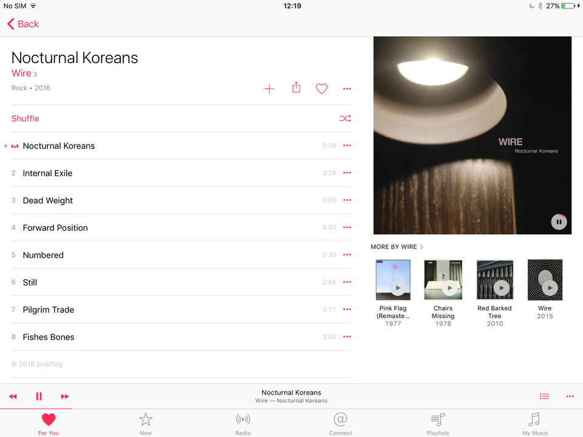Open mini player more options ellipsis
This screenshot has height=437, width=583.
pos(570,396)
